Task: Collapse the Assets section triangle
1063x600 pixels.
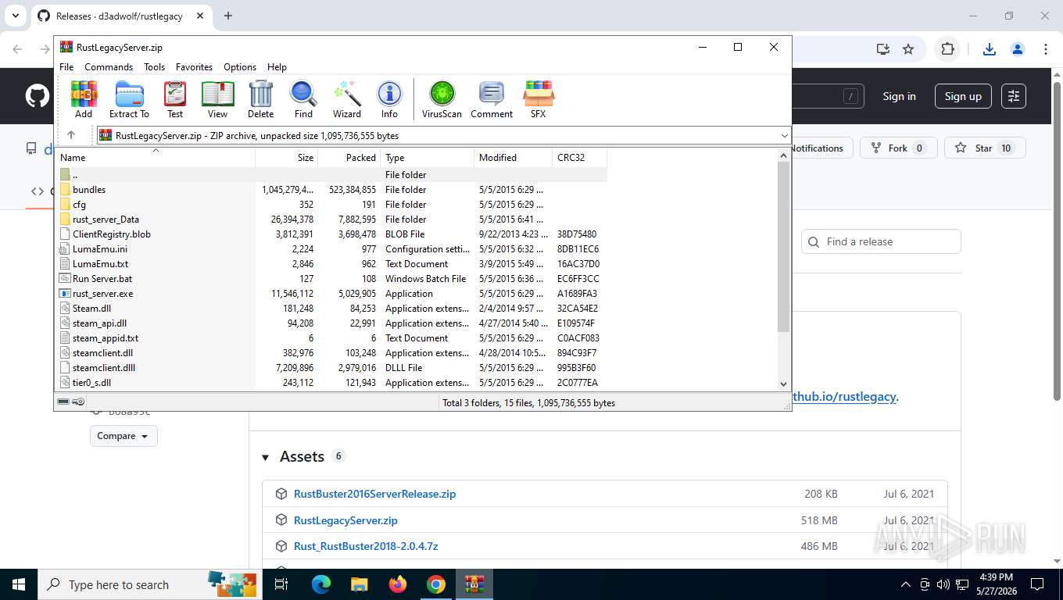Action: (265, 458)
